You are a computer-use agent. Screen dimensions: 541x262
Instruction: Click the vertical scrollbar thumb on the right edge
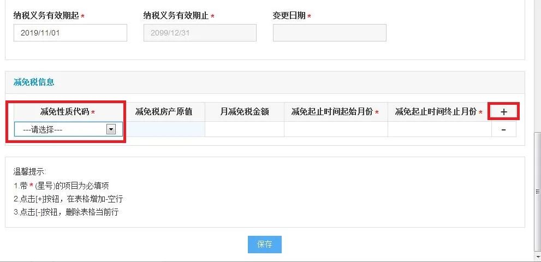coord(537,192)
